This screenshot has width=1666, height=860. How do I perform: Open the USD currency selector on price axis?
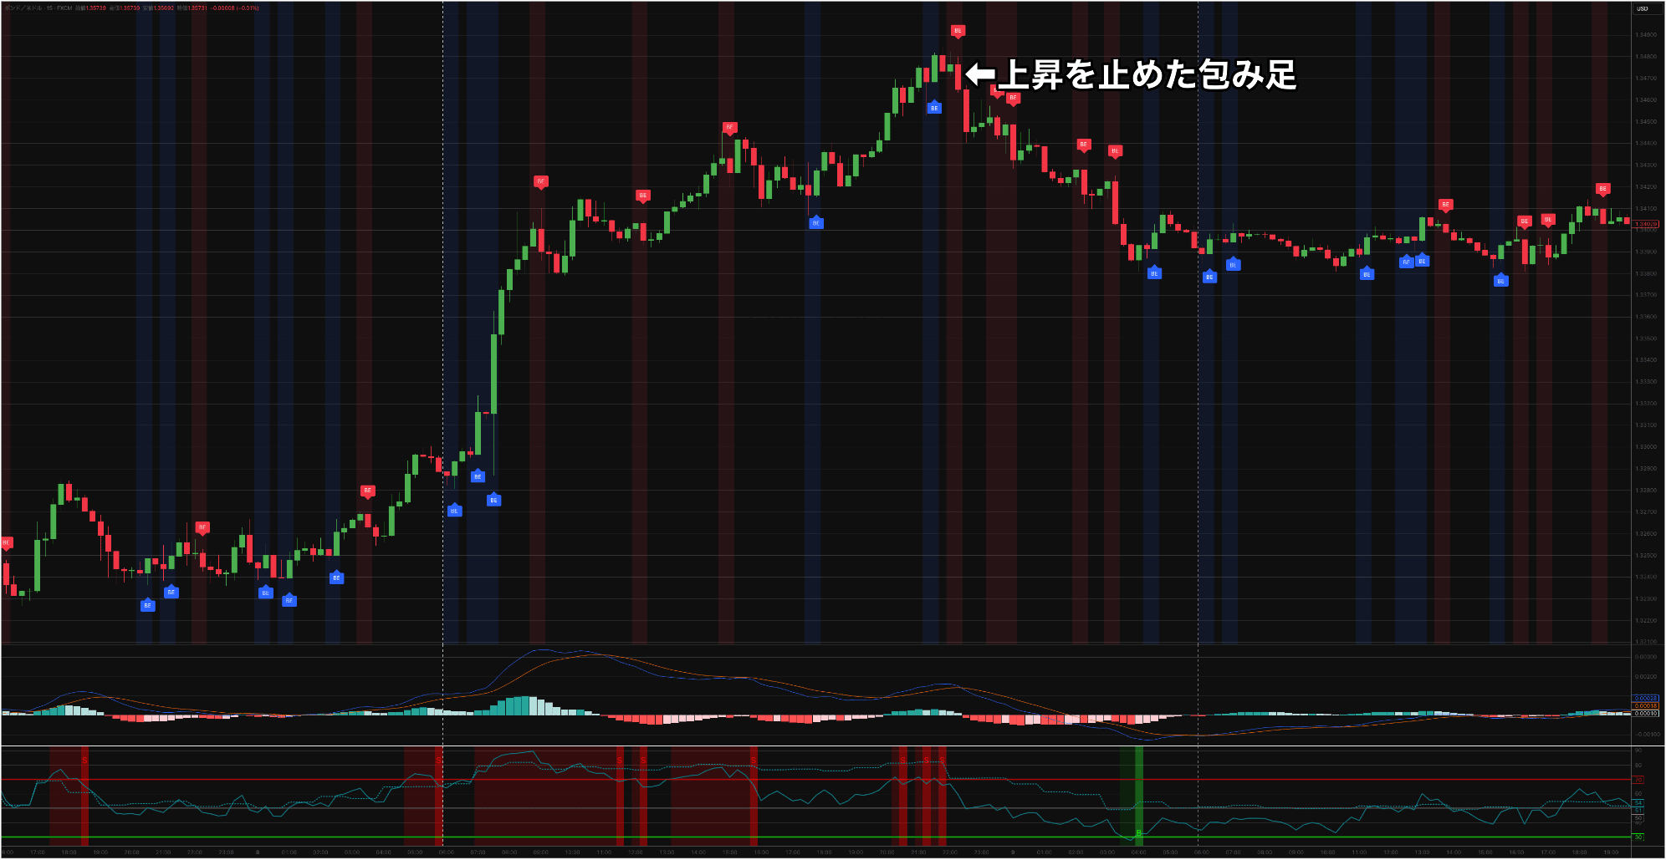point(1643,8)
